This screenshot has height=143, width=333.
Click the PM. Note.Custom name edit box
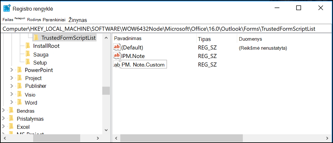pos(144,65)
